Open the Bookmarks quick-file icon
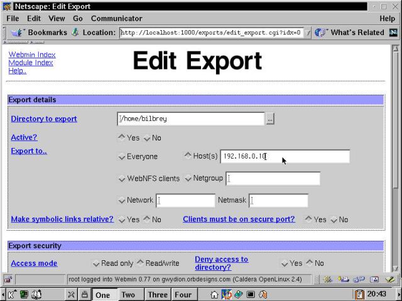This screenshot has width=402, height=301. coord(17,33)
